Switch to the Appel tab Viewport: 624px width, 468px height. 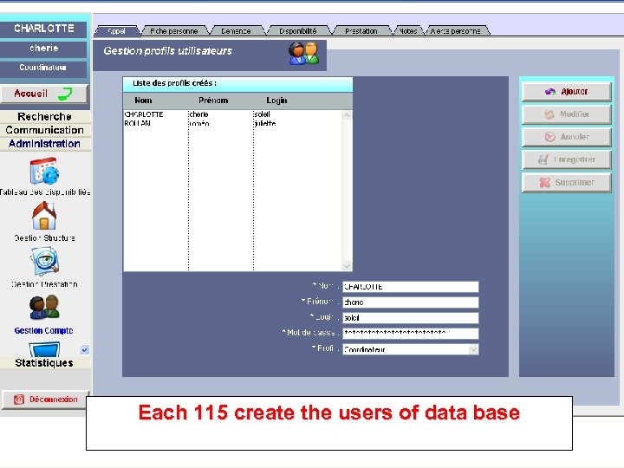[117, 31]
